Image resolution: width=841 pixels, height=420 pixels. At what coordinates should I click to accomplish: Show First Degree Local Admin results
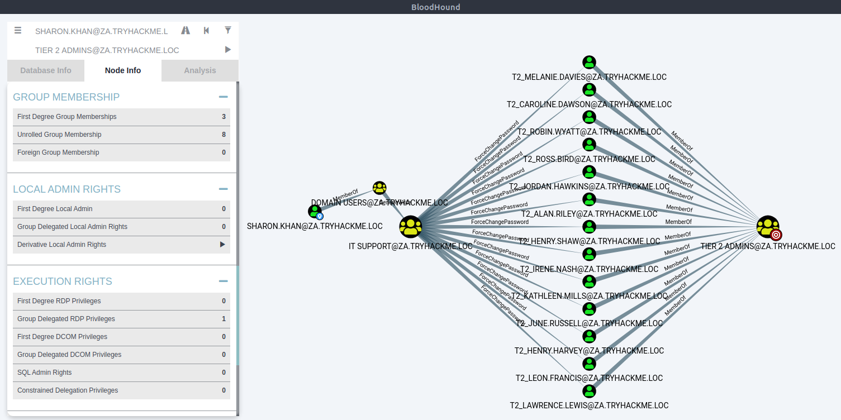pos(121,209)
